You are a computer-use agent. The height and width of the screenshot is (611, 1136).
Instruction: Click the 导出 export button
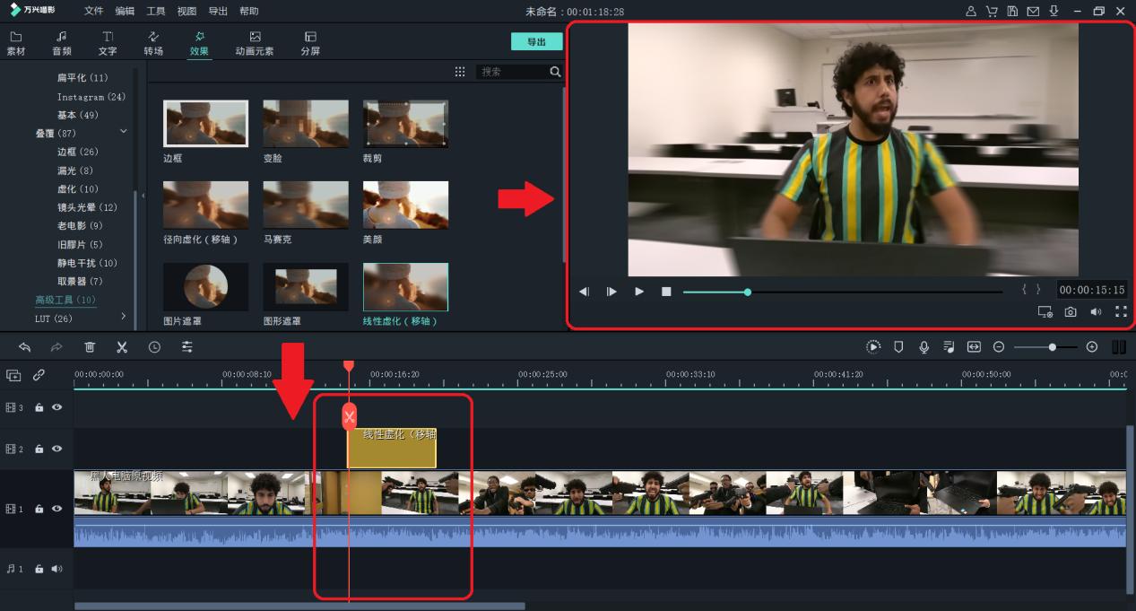(x=536, y=42)
